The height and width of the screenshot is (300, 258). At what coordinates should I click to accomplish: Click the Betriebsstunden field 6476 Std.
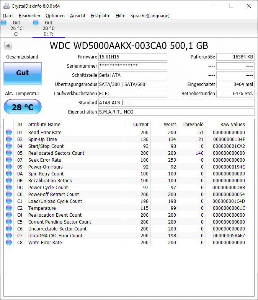[x=235, y=94]
